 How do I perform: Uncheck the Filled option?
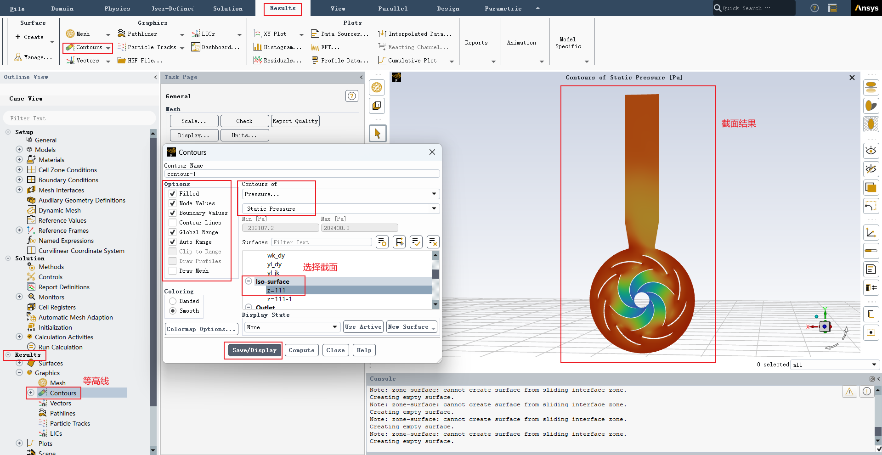point(173,194)
